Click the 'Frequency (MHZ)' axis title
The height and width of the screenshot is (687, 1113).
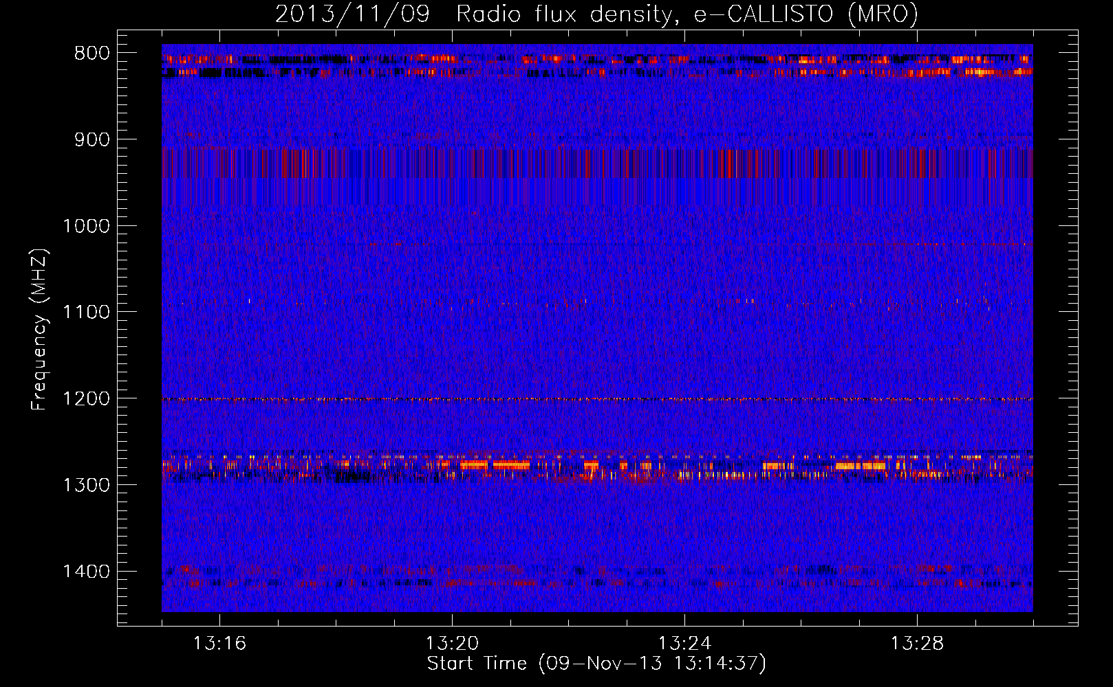(x=39, y=329)
